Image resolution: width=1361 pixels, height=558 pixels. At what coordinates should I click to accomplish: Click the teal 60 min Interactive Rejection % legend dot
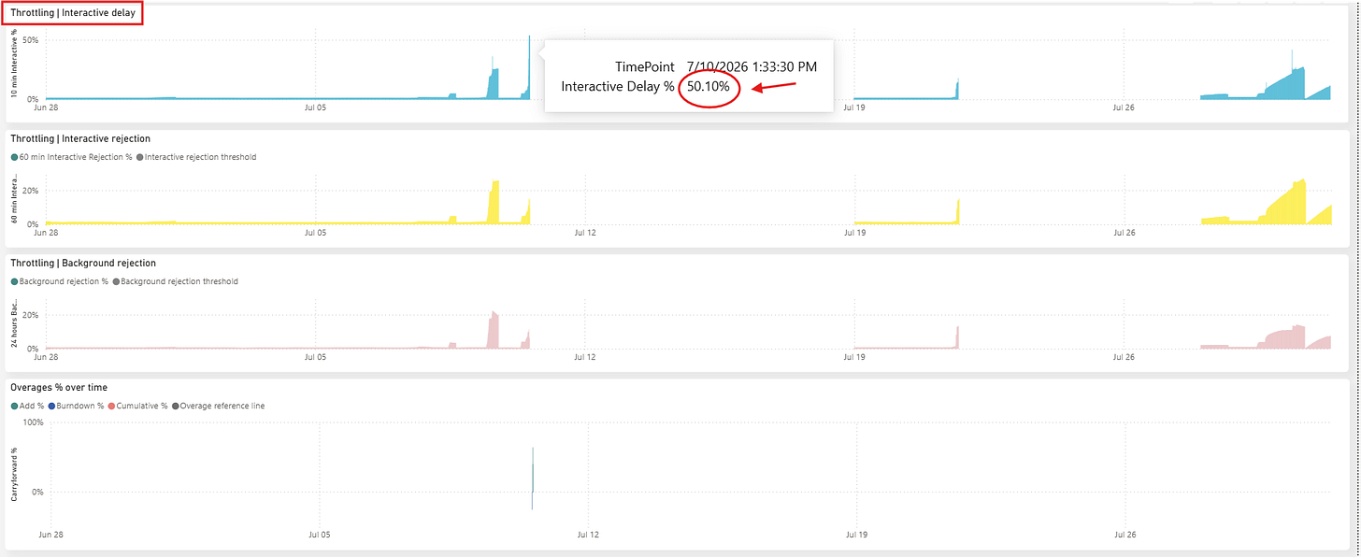14,157
